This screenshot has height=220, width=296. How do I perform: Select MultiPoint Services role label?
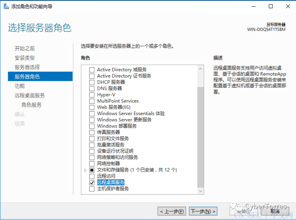pyautogui.click(x=118, y=101)
